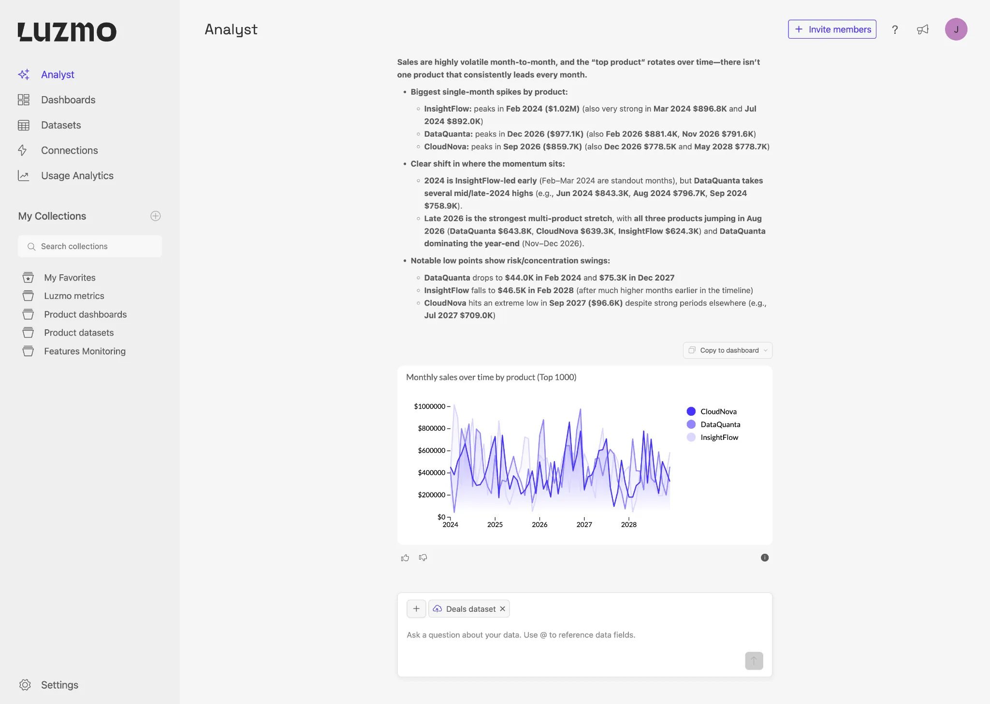This screenshot has width=990, height=704.
Task: Click the InsightFlow legend label
Action: (719, 437)
